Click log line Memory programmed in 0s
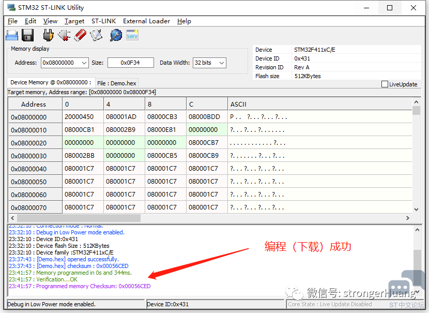 click(70, 273)
